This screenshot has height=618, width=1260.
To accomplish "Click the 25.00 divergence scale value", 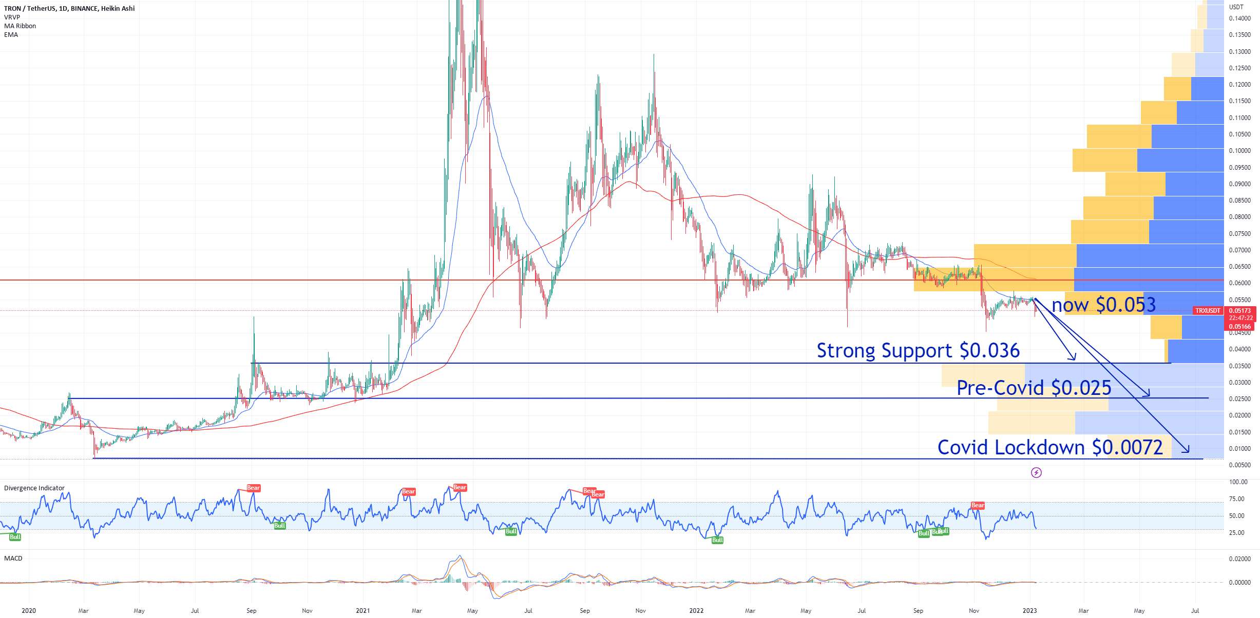I will [1236, 533].
